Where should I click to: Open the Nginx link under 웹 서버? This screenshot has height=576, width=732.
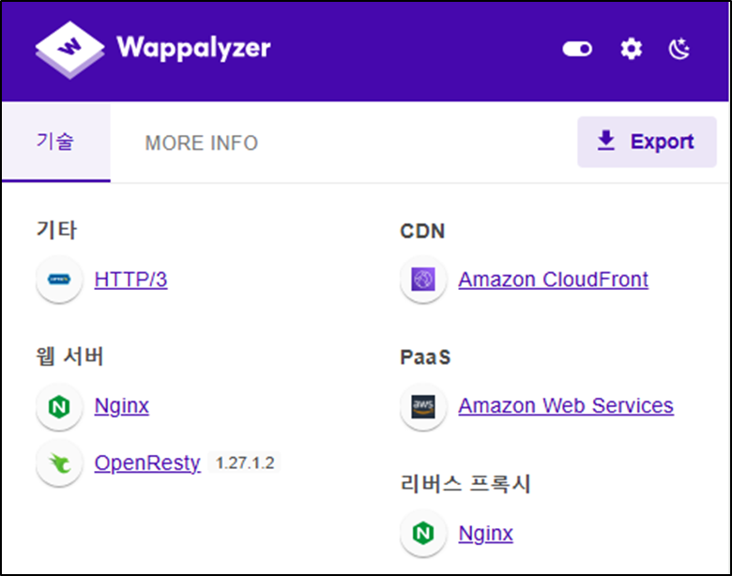click(x=122, y=406)
